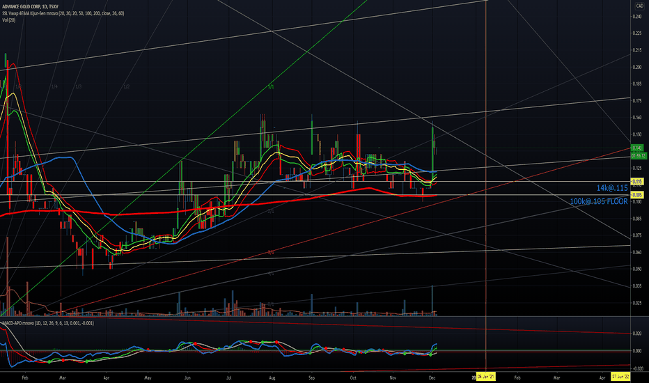Image resolution: width=649 pixels, height=383 pixels.
Task: Click the blue 100k@.105 FLOOR annotation
Action: pyautogui.click(x=598, y=201)
